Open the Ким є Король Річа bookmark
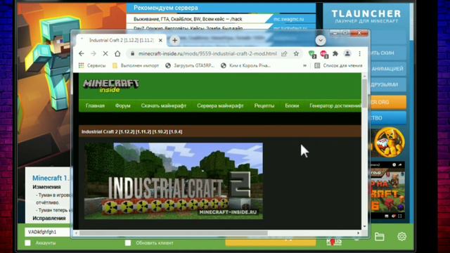450x253 pixels. pyautogui.click(x=245, y=65)
